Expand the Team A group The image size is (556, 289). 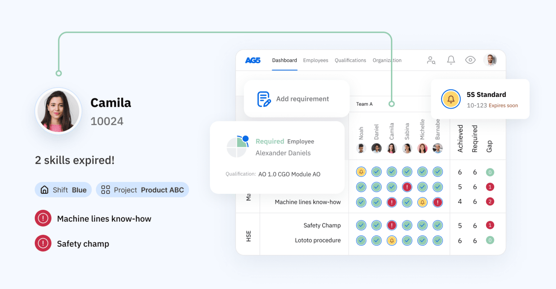(x=364, y=104)
